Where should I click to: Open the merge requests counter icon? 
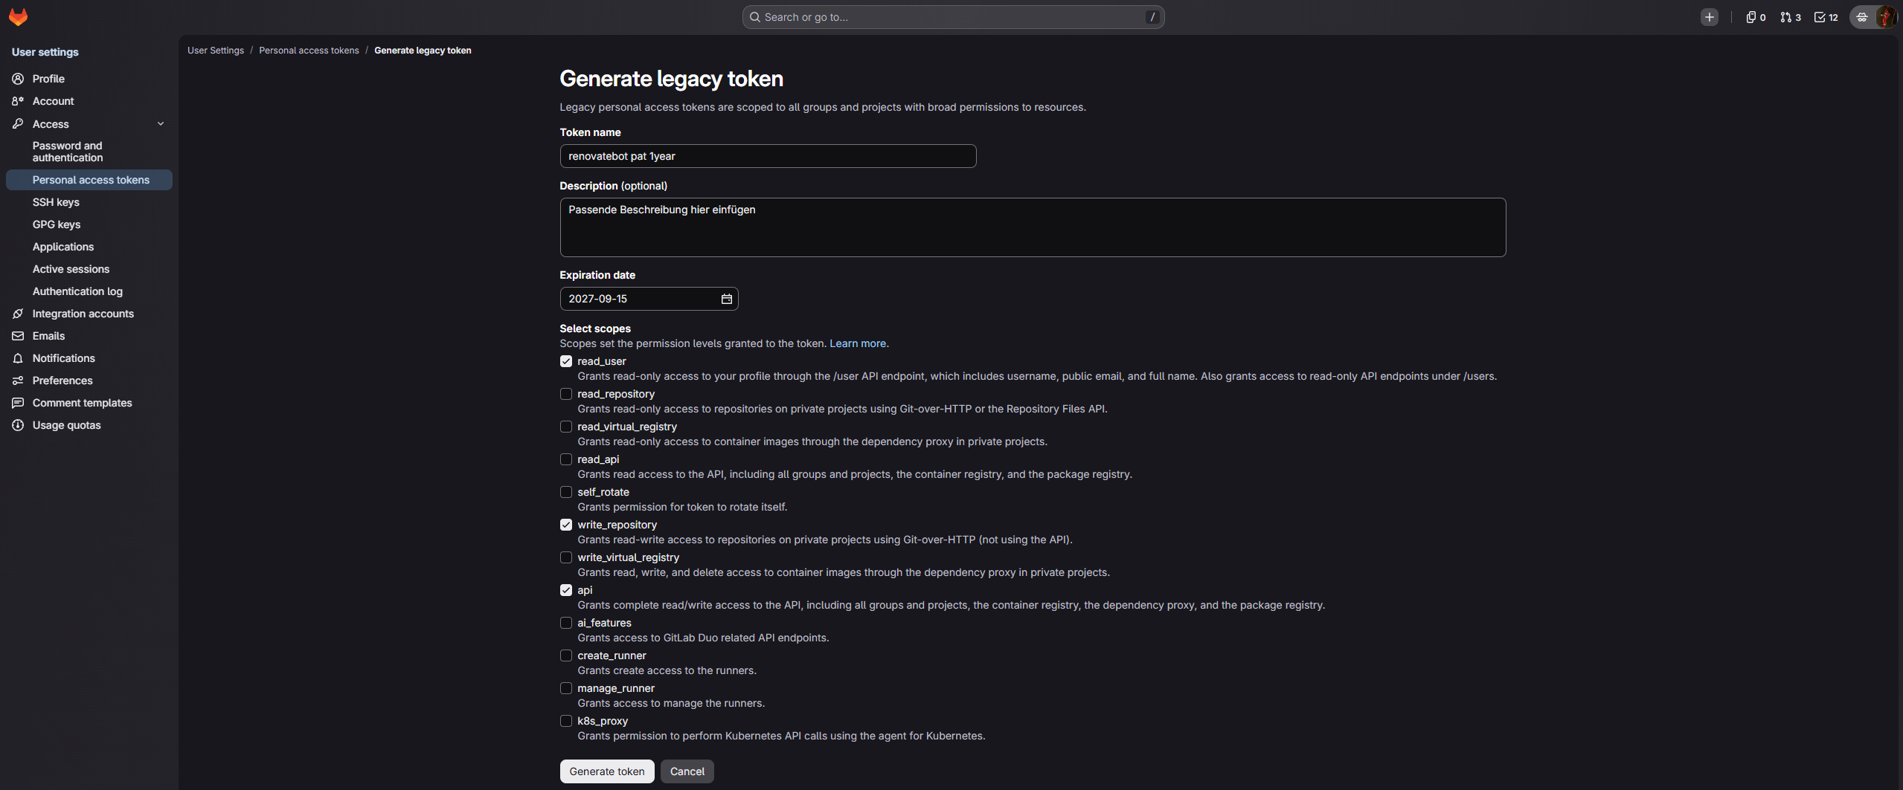(1790, 17)
